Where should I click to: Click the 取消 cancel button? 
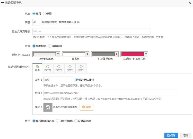[186, 135]
